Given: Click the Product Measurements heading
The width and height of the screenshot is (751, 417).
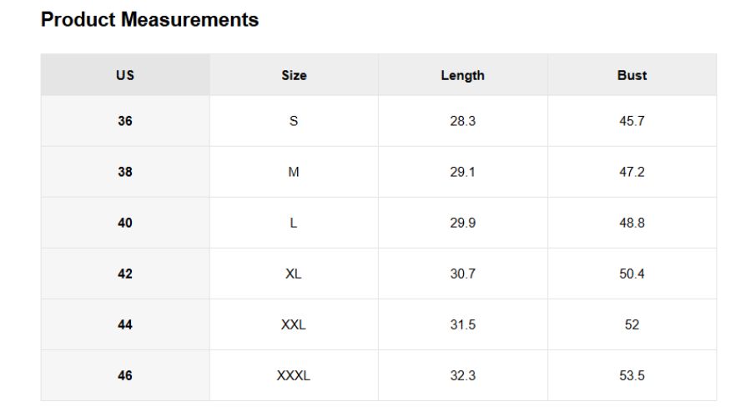Looking at the screenshot, I should click(149, 20).
